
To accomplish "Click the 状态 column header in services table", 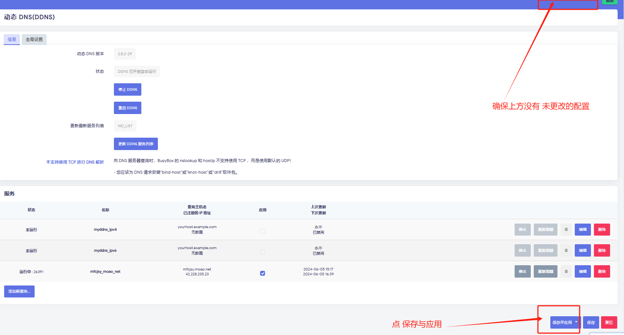I will [x=31, y=210].
